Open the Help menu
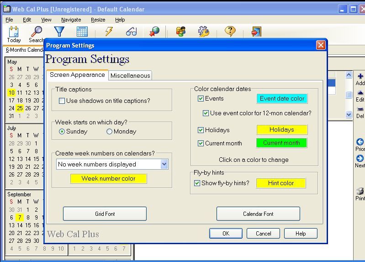The width and height of the screenshot is (365, 262). click(120, 20)
